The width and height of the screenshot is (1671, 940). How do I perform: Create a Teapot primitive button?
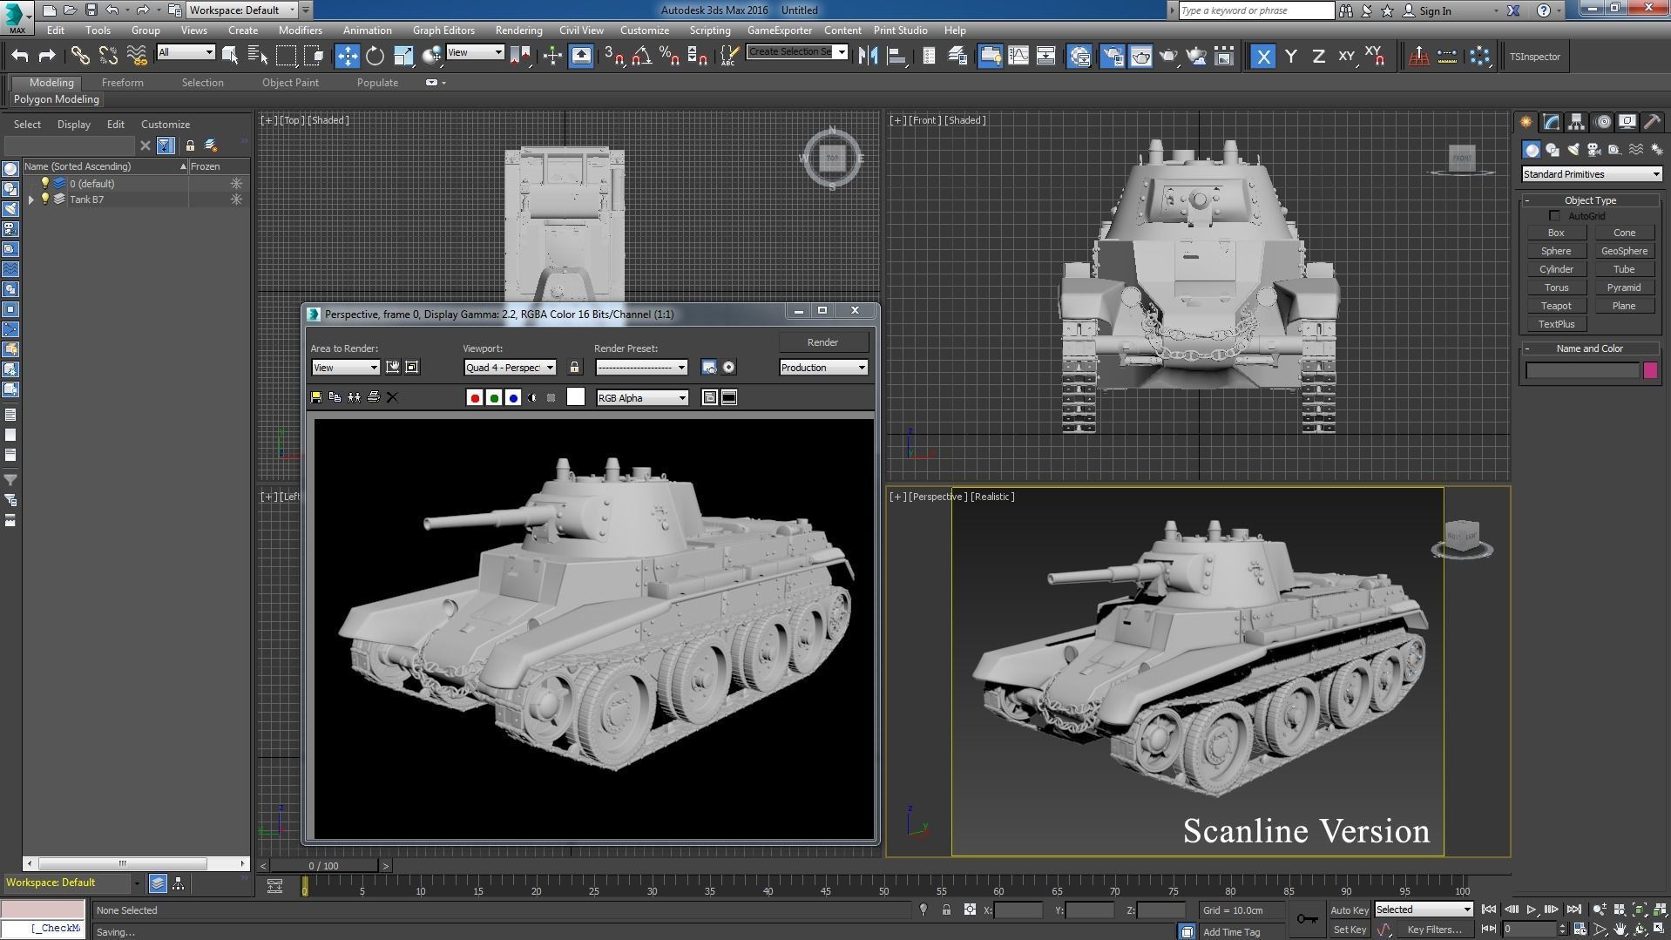[x=1556, y=306]
